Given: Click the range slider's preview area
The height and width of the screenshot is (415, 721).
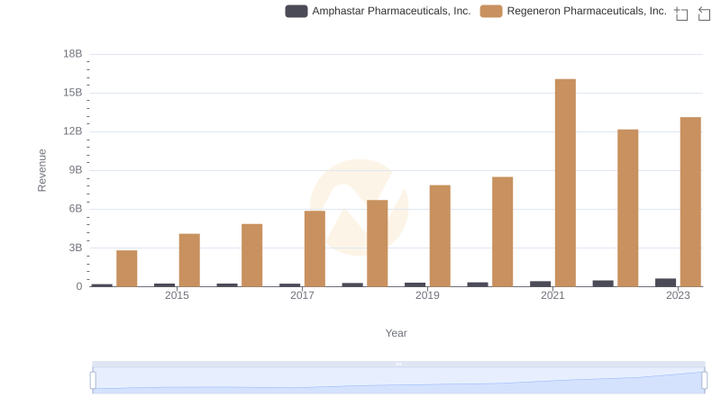Looking at the screenshot, I should [398, 381].
